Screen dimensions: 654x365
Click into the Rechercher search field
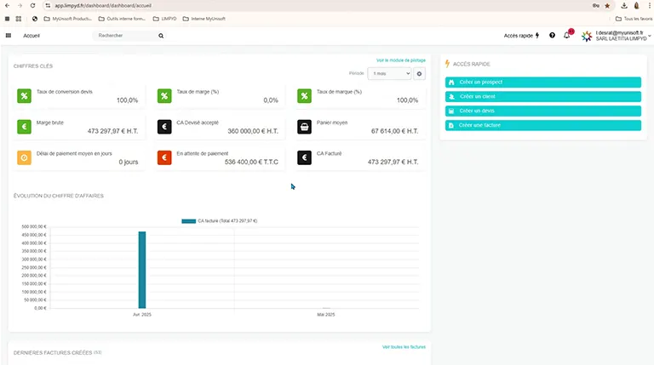click(123, 36)
